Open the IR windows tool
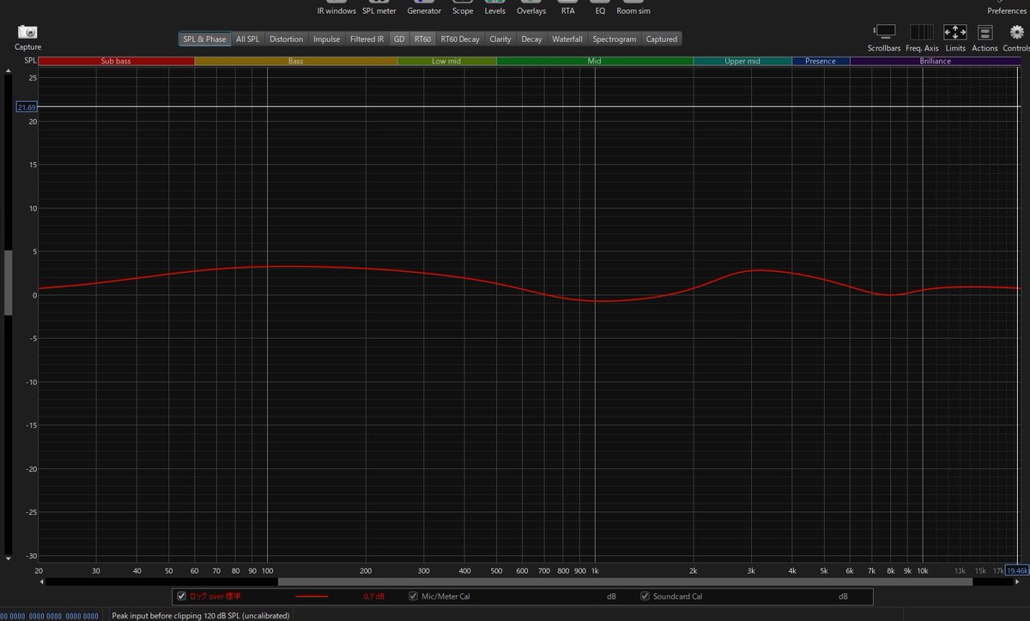The width and height of the screenshot is (1030, 621). (336, 9)
